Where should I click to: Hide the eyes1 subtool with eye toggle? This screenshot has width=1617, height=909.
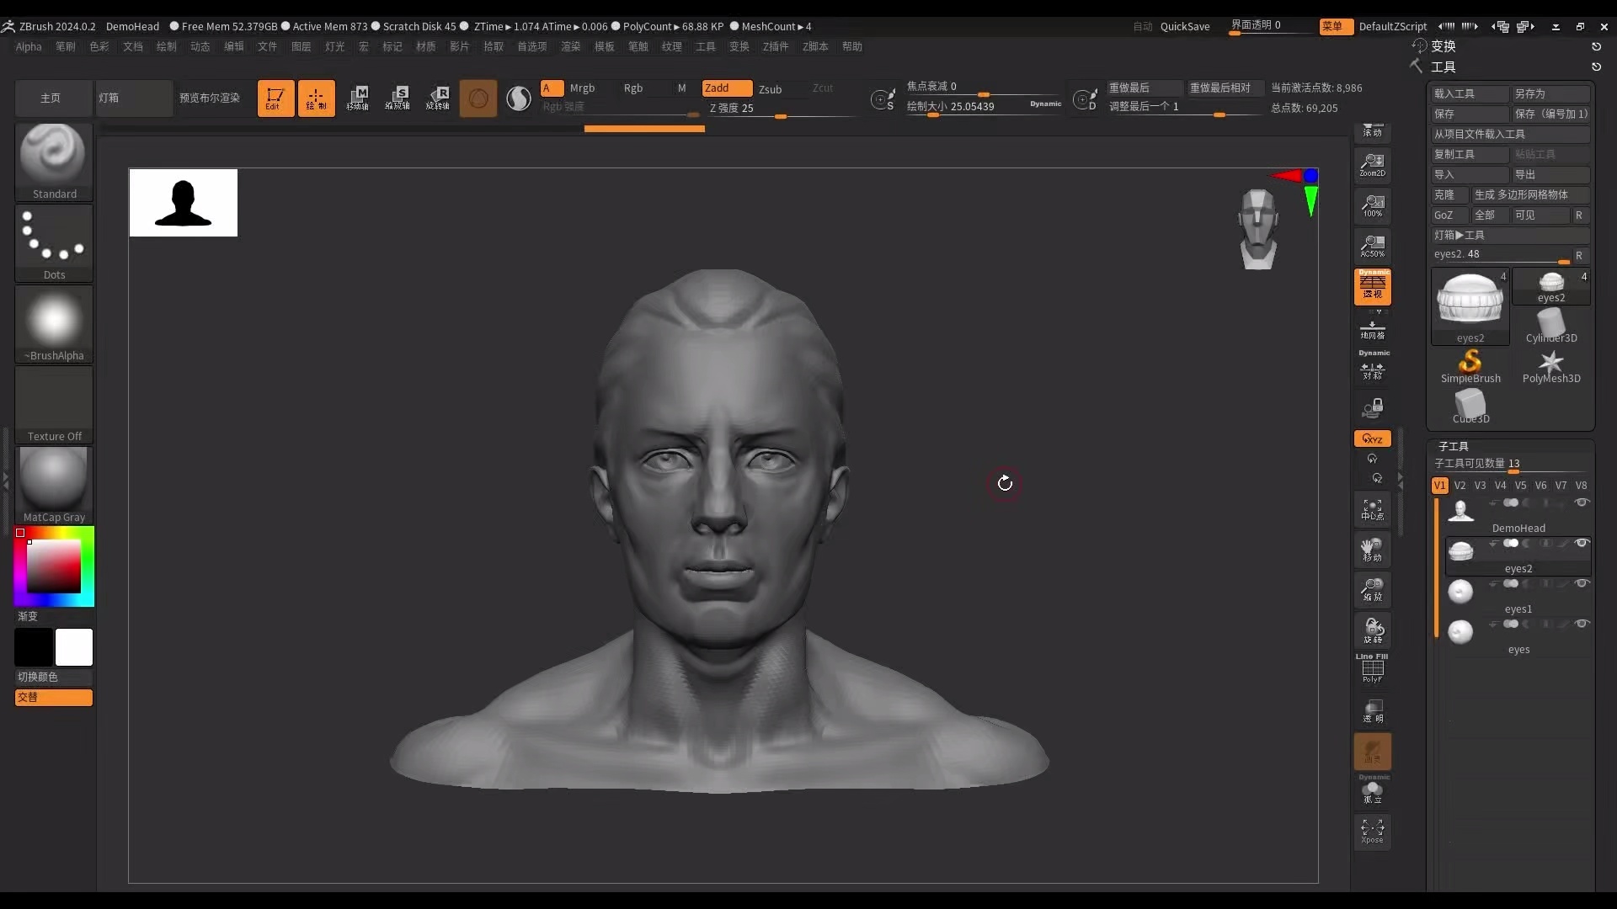pyautogui.click(x=1583, y=583)
